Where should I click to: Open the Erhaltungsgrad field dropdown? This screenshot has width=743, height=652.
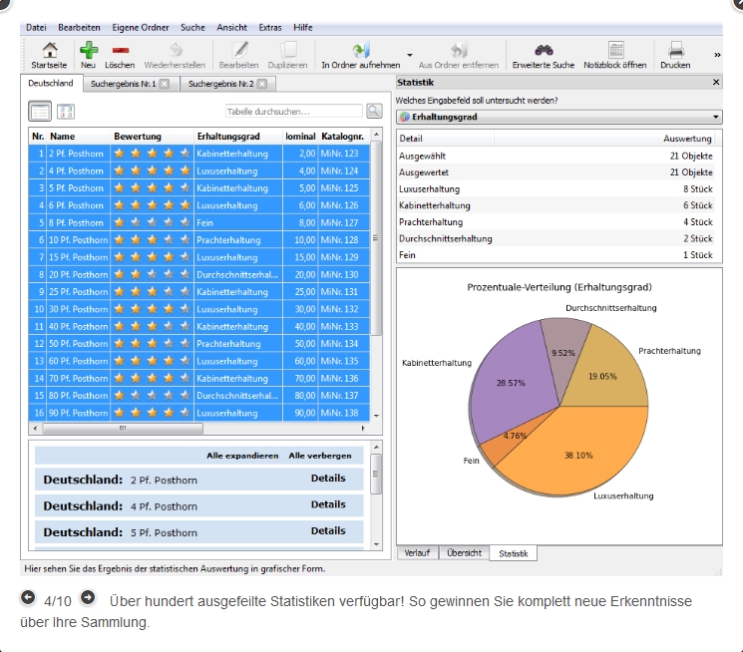[716, 117]
